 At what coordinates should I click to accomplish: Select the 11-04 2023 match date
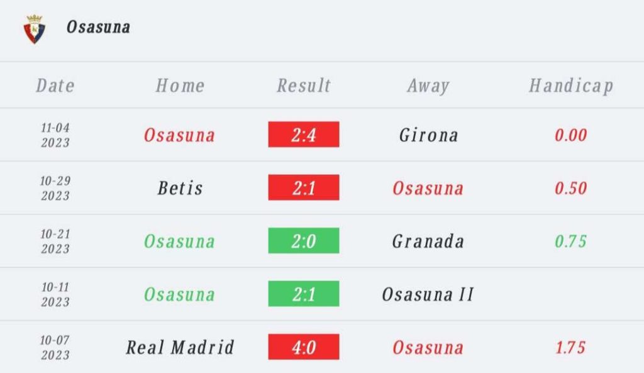pos(55,135)
